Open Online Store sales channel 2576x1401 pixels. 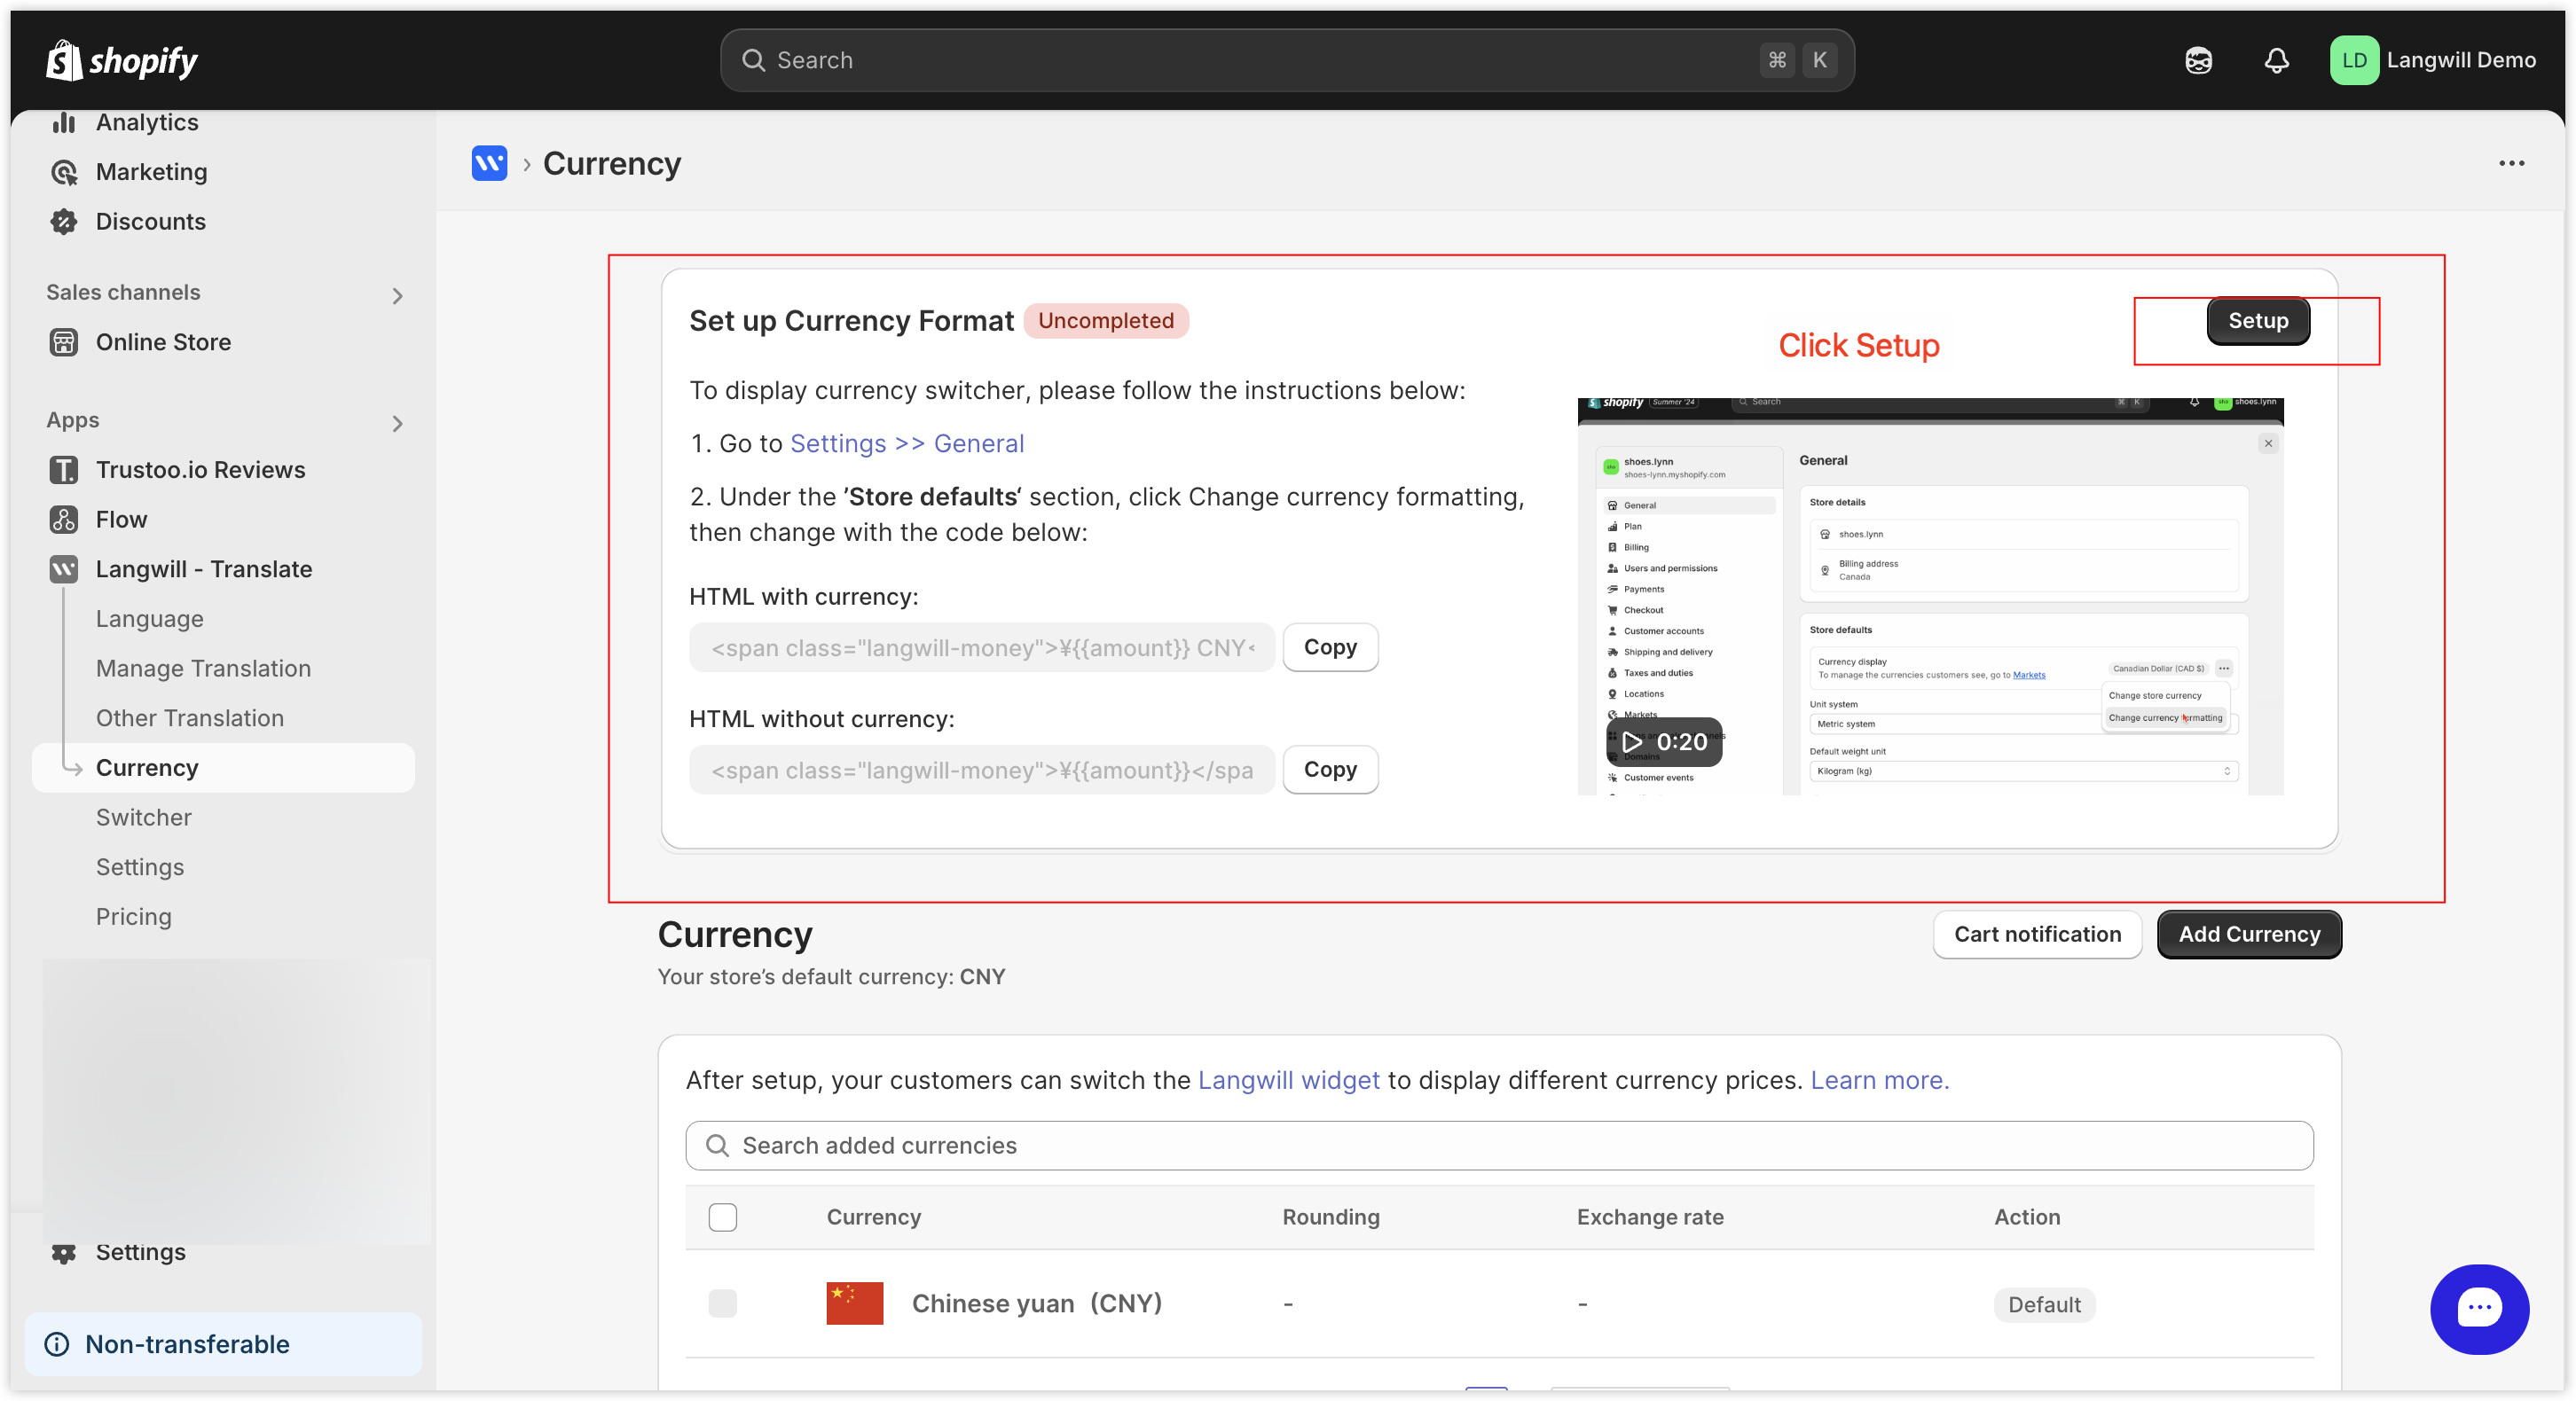click(163, 341)
